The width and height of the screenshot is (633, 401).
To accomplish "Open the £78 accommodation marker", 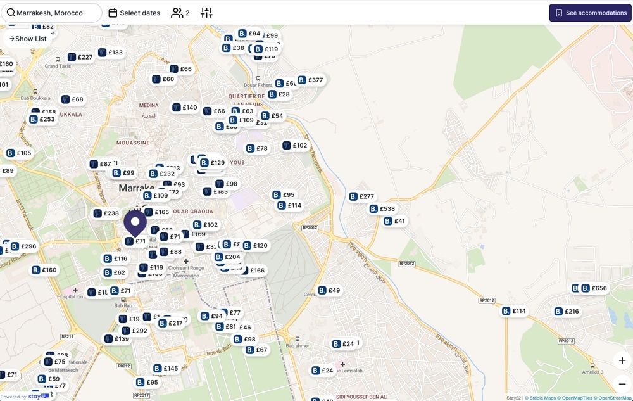I will (x=257, y=148).
